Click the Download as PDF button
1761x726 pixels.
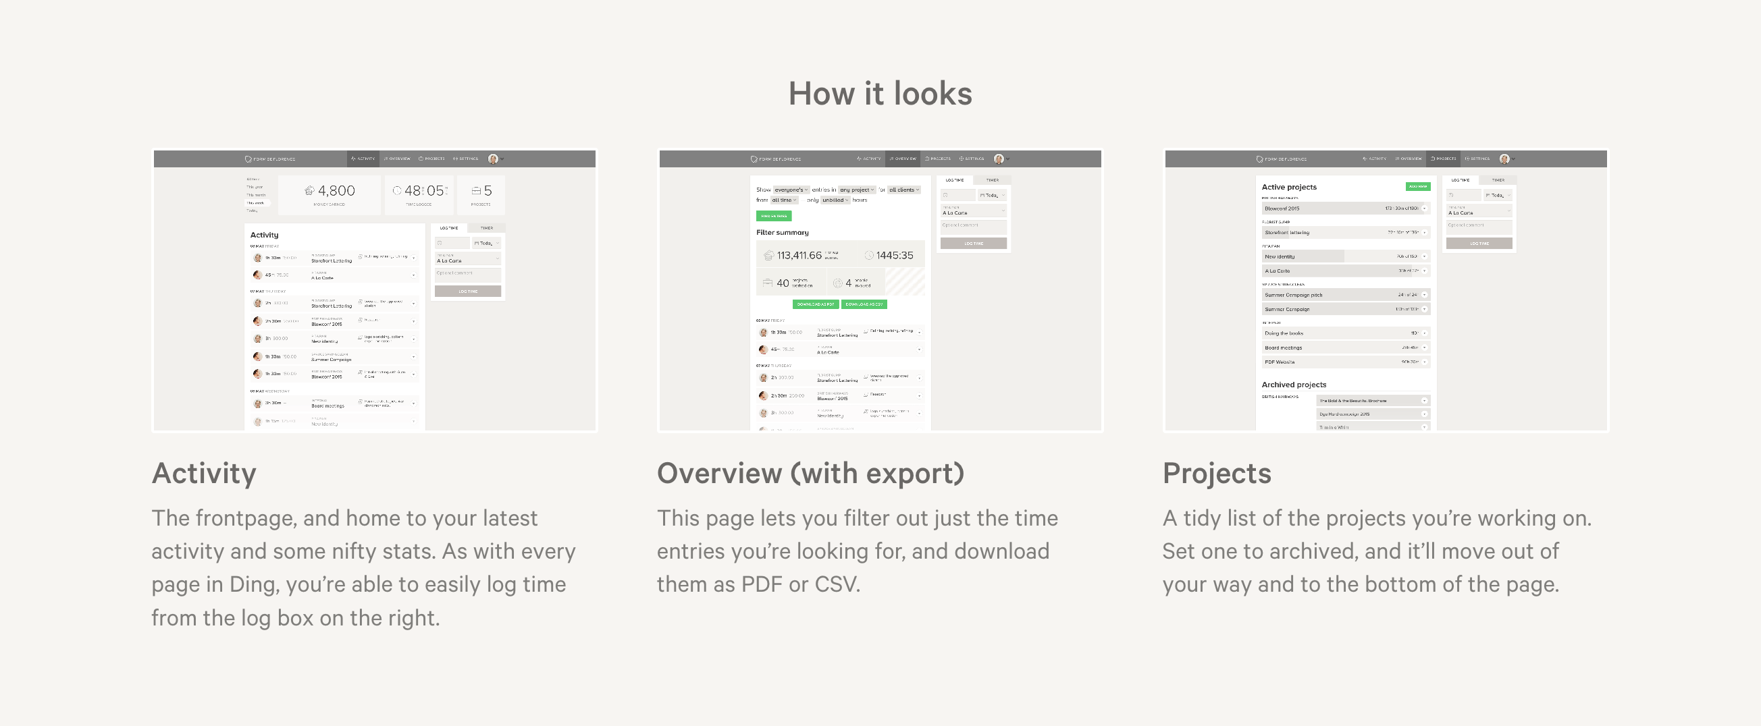point(816,304)
